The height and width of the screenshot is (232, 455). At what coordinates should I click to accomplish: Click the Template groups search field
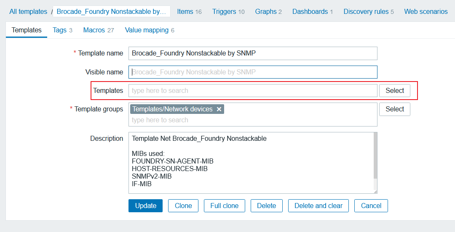click(x=253, y=120)
